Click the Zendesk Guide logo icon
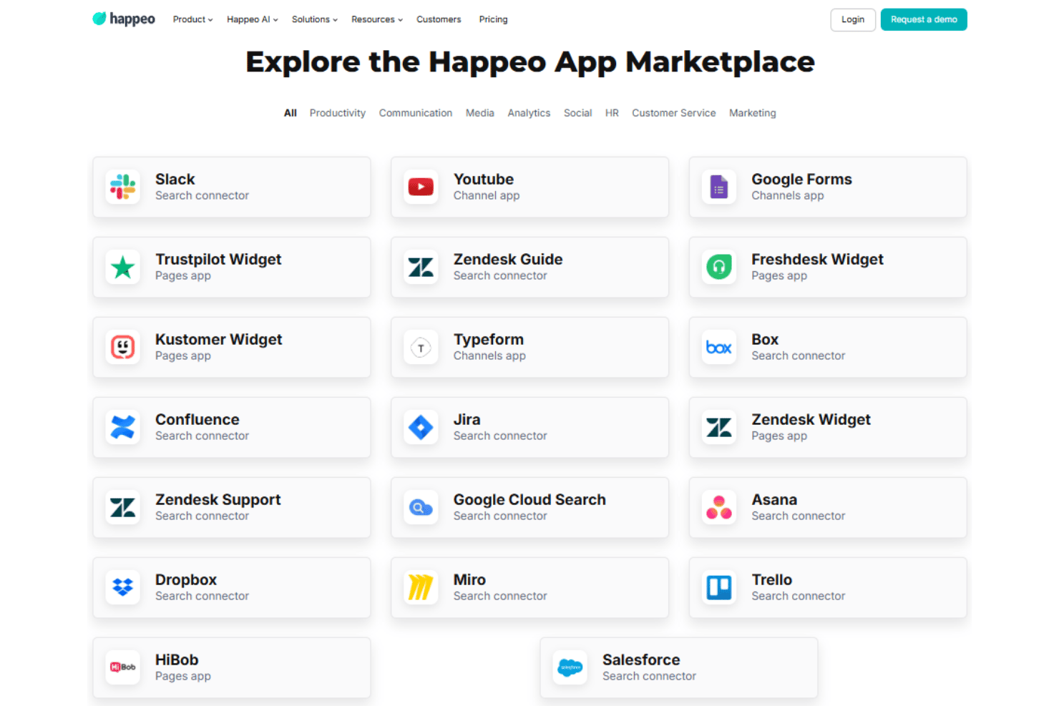The width and height of the screenshot is (1059, 706). point(421,267)
